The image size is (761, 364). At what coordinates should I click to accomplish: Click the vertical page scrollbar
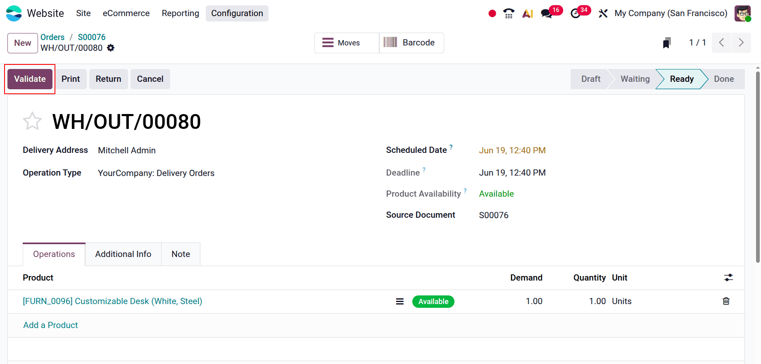tap(758, 167)
